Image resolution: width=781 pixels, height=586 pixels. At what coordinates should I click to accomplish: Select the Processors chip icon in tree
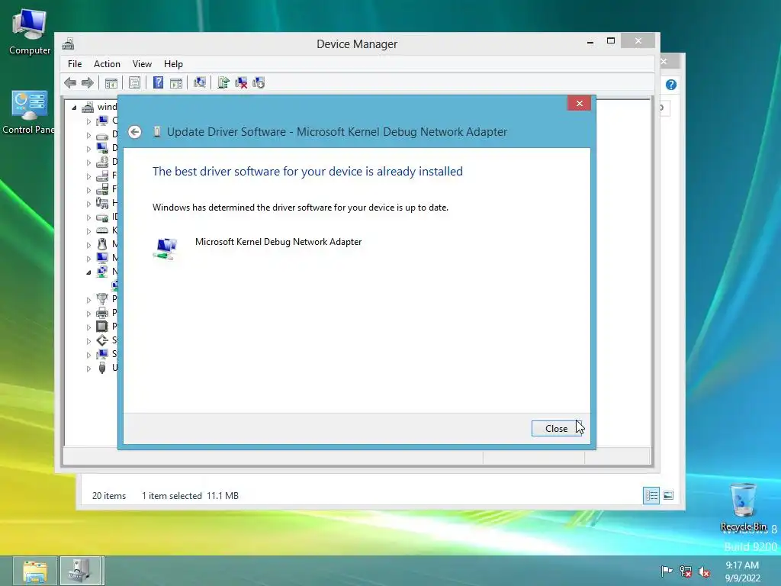[x=102, y=327]
